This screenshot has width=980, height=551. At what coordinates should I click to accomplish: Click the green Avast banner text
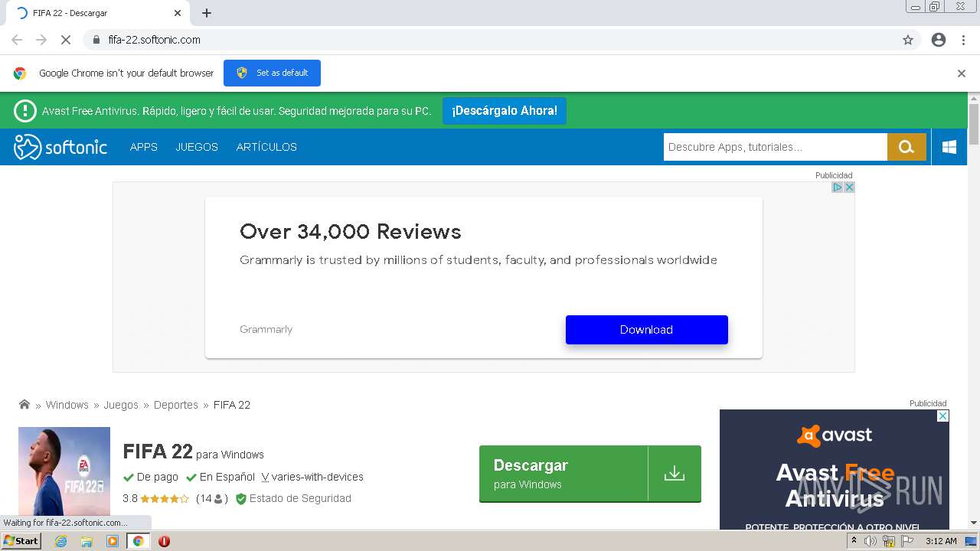click(x=237, y=111)
